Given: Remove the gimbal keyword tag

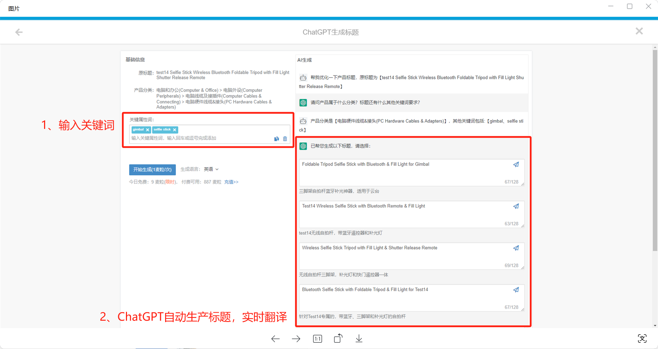Looking at the screenshot, I should tap(148, 130).
